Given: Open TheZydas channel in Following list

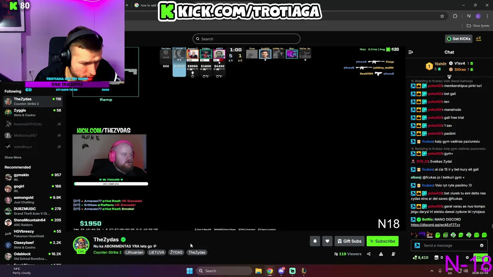Looking at the screenshot, I should (x=32, y=102).
